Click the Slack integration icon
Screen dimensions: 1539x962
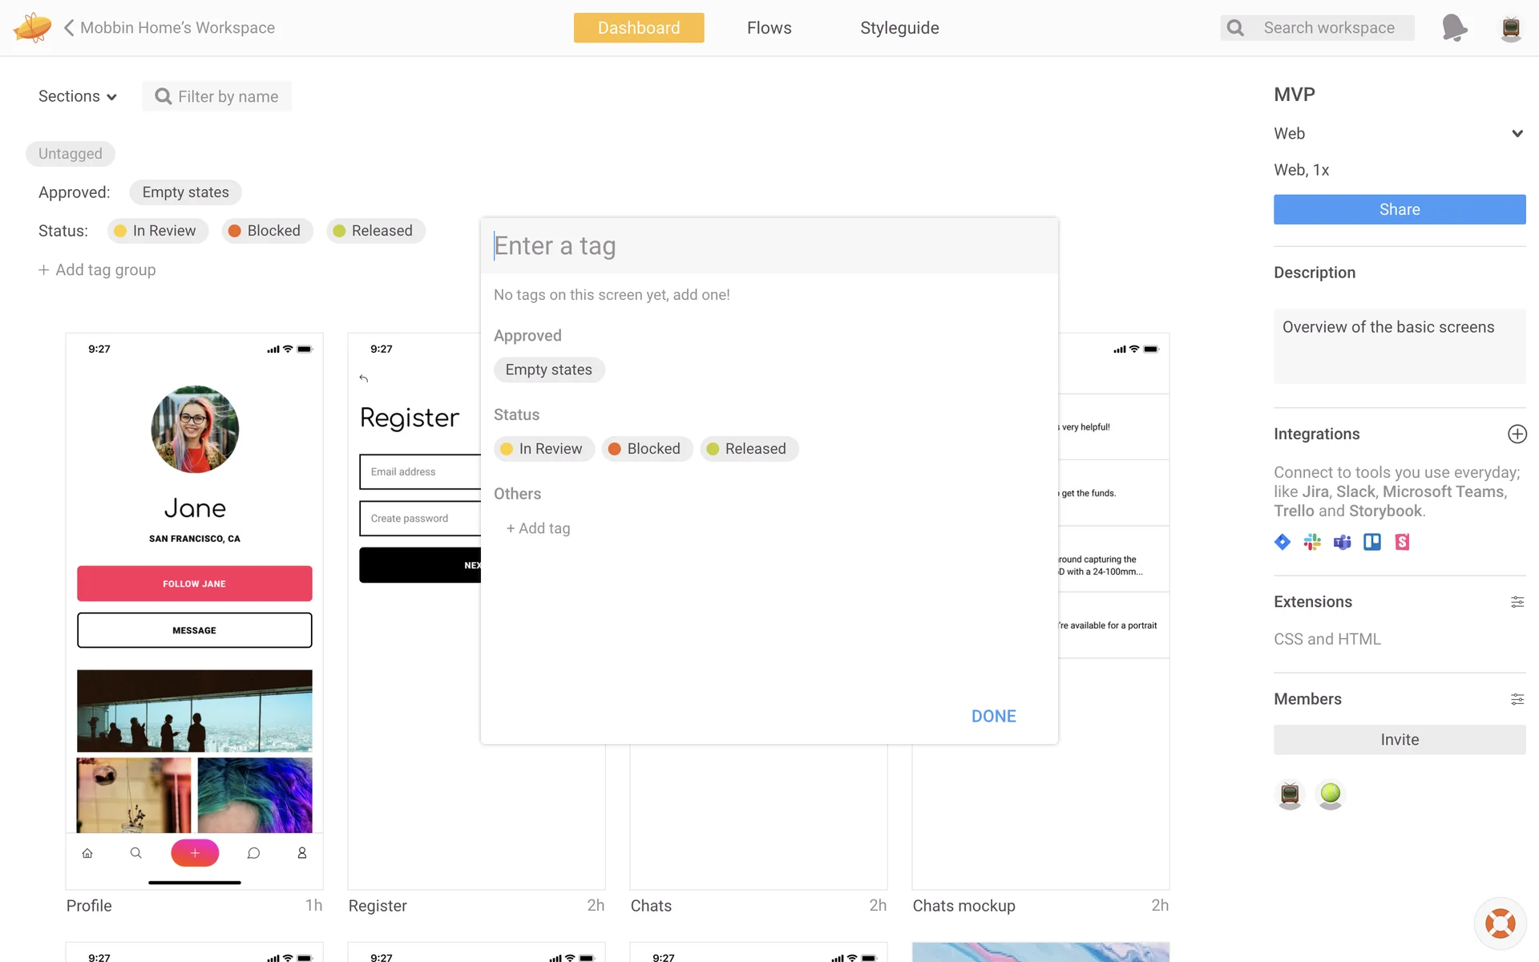pyautogui.click(x=1312, y=542)
